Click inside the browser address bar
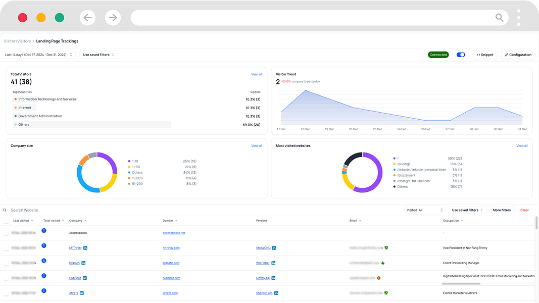Image resolution: width=539 pixels, height=303 pixels. (313, 17)
